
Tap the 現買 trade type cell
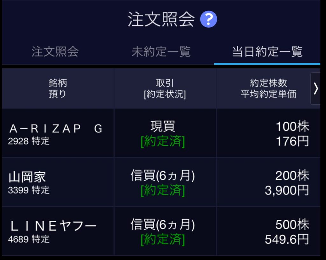(x=163, y=126)
